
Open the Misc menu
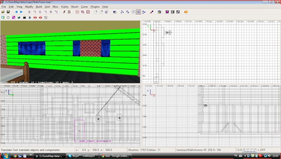(55, 7)
